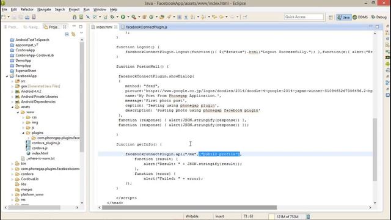Click the New file toolbar icon
The width and height of the screenshot is (391, 220).
tap(4, 17)
